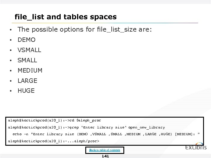Click page number 141
Viewport: 211px width, 158px height.
click(105, 156)
